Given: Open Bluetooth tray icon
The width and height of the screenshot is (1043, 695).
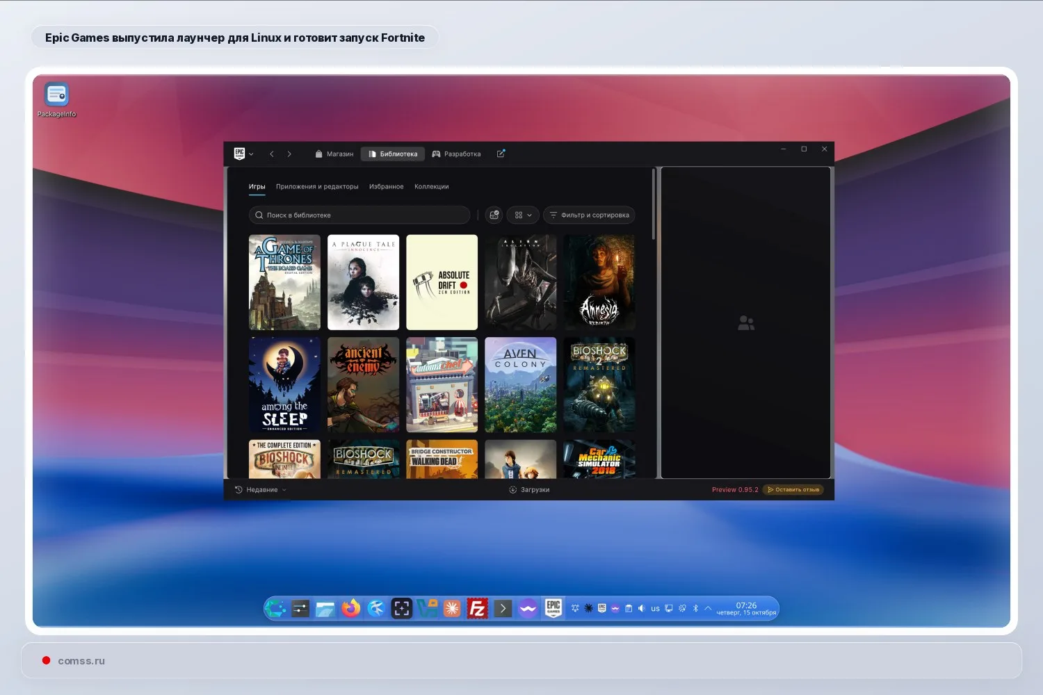Looking at the screenshot, I should tap(695, 608).
